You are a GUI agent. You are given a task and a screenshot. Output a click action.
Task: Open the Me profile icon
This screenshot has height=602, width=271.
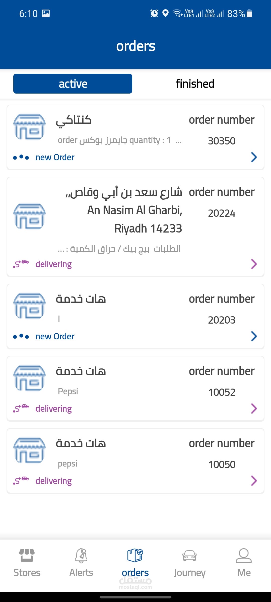point(244,555)
